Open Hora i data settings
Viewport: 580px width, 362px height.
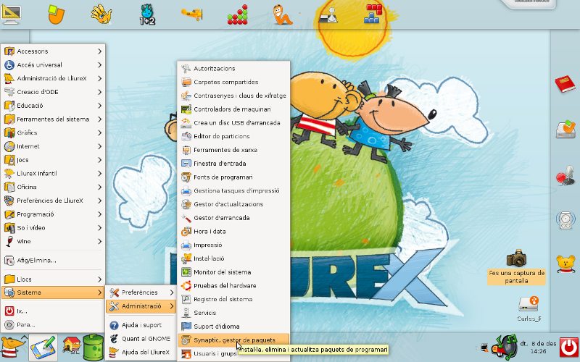(x=233, y=232)
